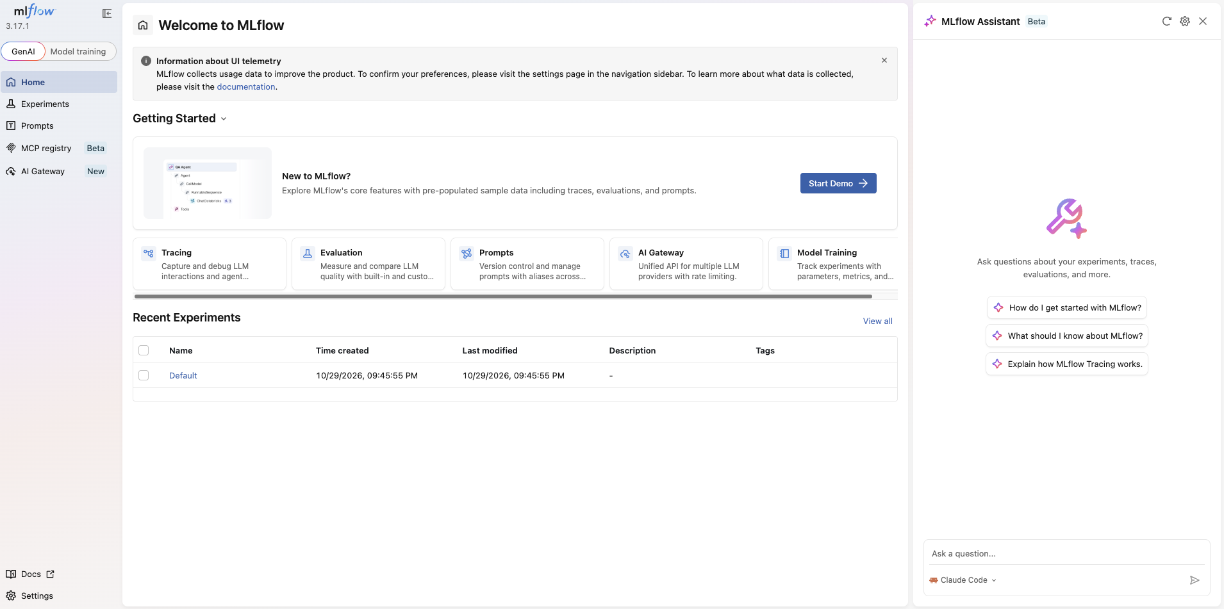
Task: Ask 'Explain how MLflow Tracing works.'
Action: 1067,364
